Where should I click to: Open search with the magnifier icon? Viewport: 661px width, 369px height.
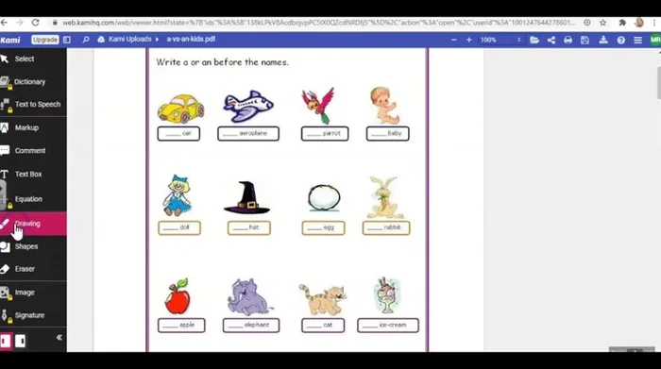(86, 40)
